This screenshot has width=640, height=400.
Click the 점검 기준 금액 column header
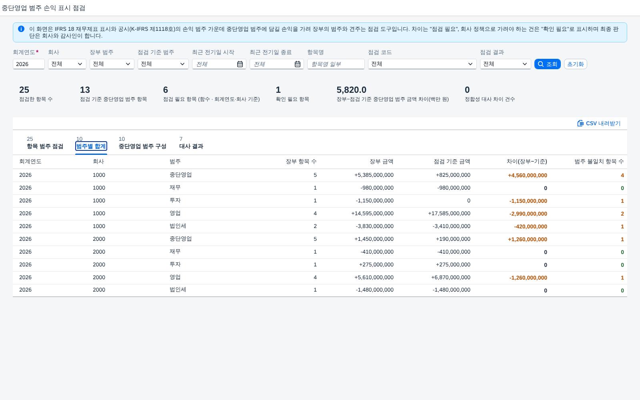pyautogui.click(x=452, y=162)
